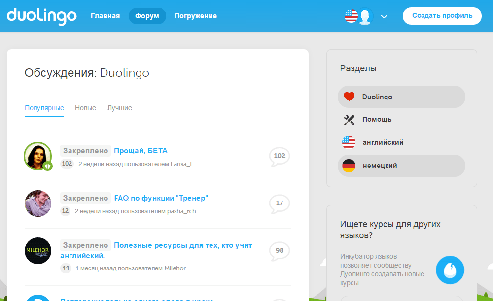493x301 pixels.
Task: Click the blue incubator egg icon
Action: point(450,270)
